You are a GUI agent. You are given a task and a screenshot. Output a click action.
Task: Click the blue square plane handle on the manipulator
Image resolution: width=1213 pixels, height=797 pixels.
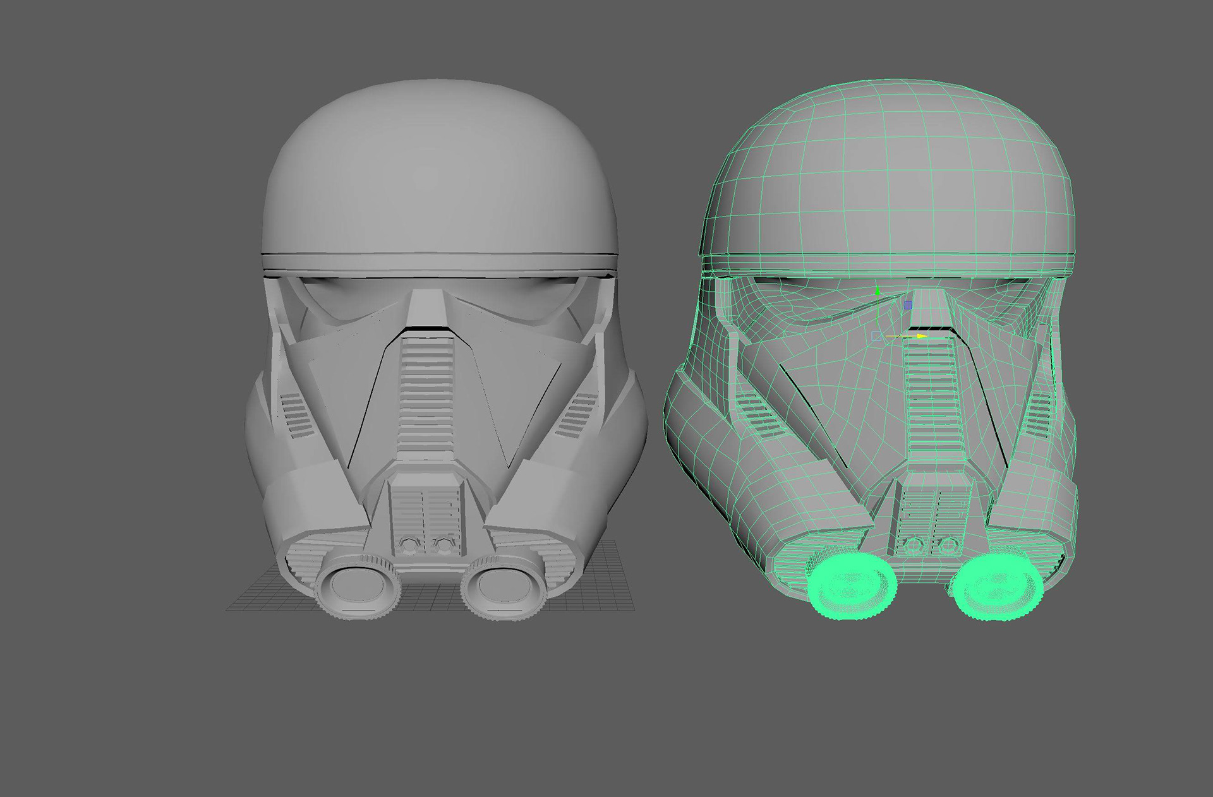tap(908, 305)
